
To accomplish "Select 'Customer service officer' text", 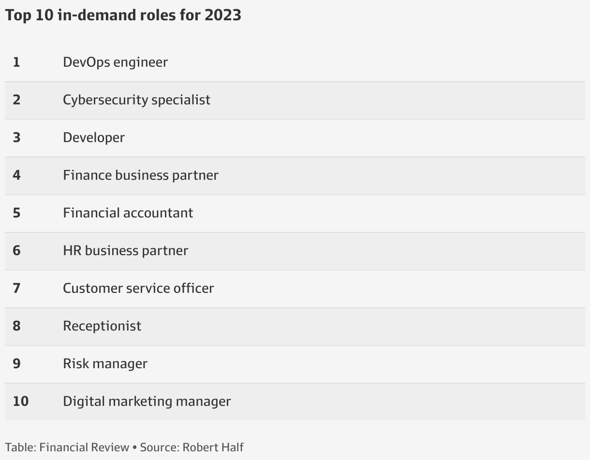I will (138, 288).
